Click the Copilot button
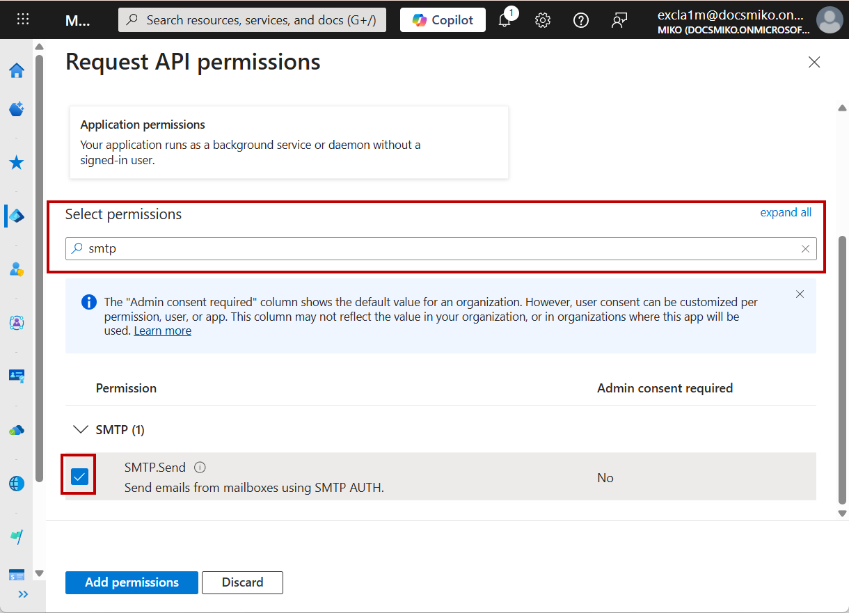 pos(443,20)
